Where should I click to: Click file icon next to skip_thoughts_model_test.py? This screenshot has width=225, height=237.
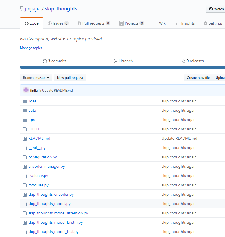[x=25, y=232]
